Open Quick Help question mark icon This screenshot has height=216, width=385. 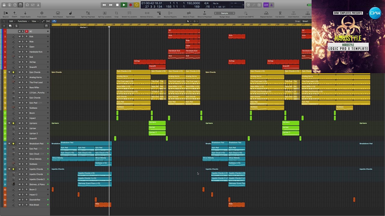pos(15,5)
